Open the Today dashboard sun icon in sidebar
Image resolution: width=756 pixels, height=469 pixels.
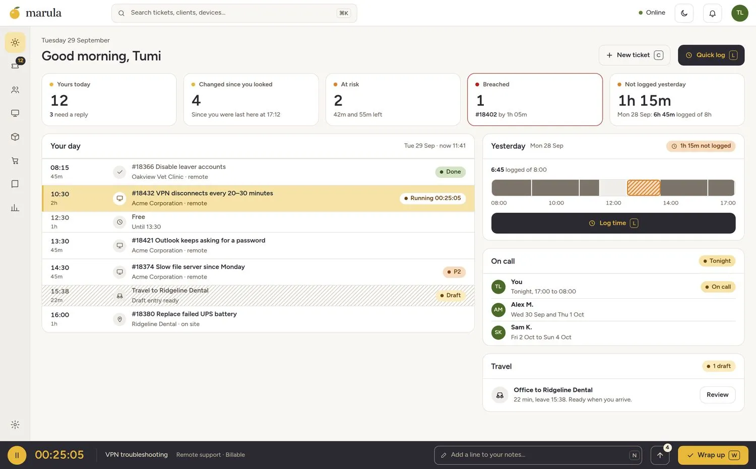pyautogui.click(x=15, y=43)
